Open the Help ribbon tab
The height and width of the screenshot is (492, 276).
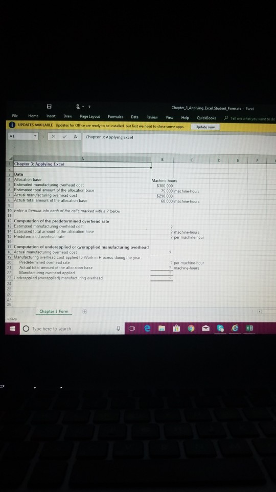(x=185, y=118)
